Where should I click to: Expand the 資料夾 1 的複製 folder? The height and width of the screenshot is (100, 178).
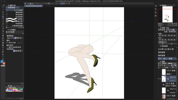pyautogui.click(x=162, y=84)
